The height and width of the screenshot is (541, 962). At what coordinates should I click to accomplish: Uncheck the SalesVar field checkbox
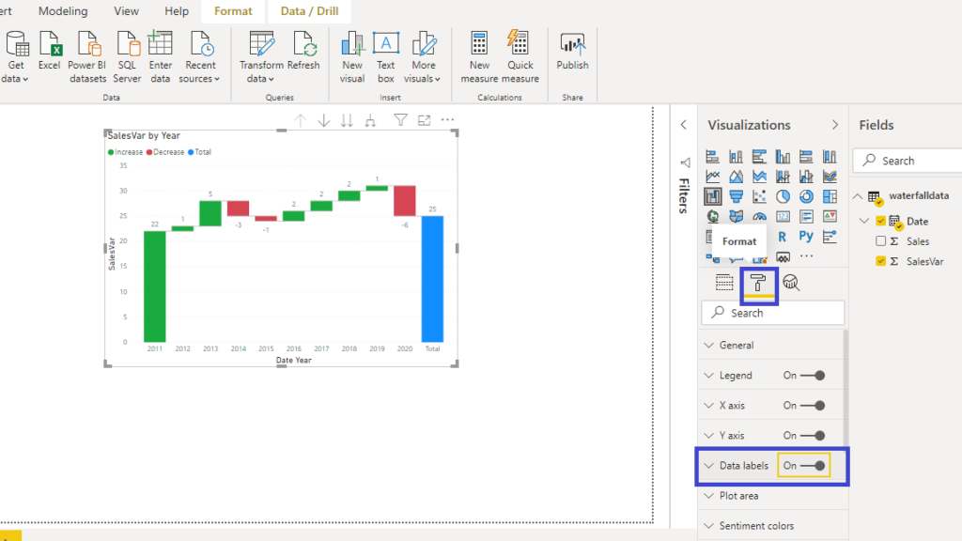(880, 262)
